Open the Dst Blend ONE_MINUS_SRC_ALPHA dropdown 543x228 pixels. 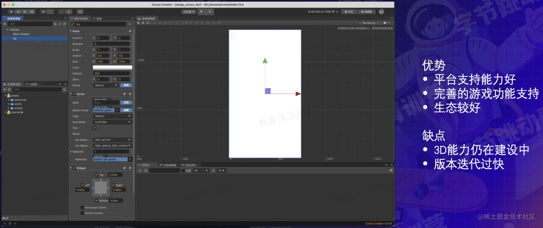pos(112,146)
